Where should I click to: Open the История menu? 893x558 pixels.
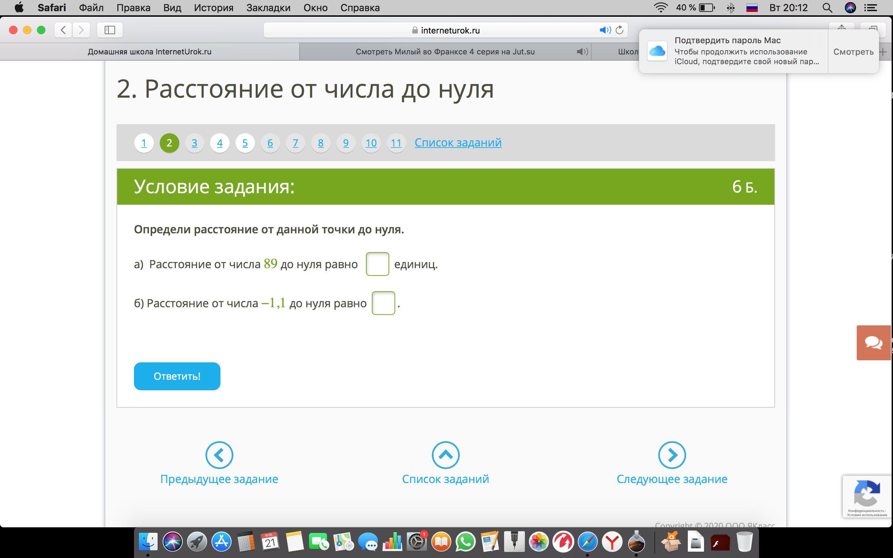coord(213,8)
